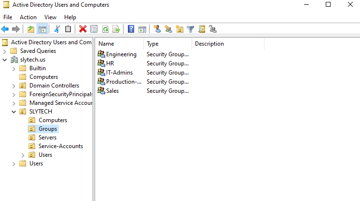Screen dimensions: 360x201
Task: Select the Engineering group name
Action: click(x=121, y=54)
